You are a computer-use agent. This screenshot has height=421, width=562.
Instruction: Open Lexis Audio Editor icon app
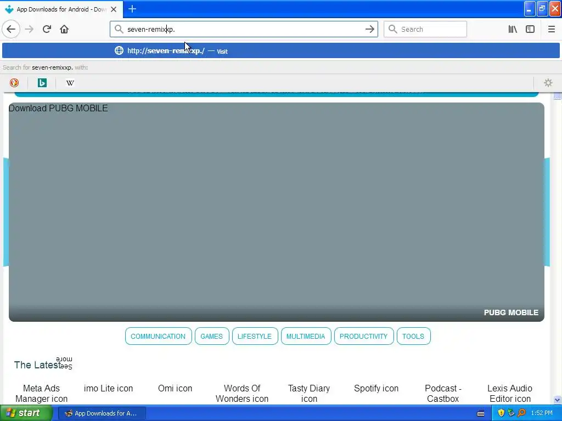(510, 394)
